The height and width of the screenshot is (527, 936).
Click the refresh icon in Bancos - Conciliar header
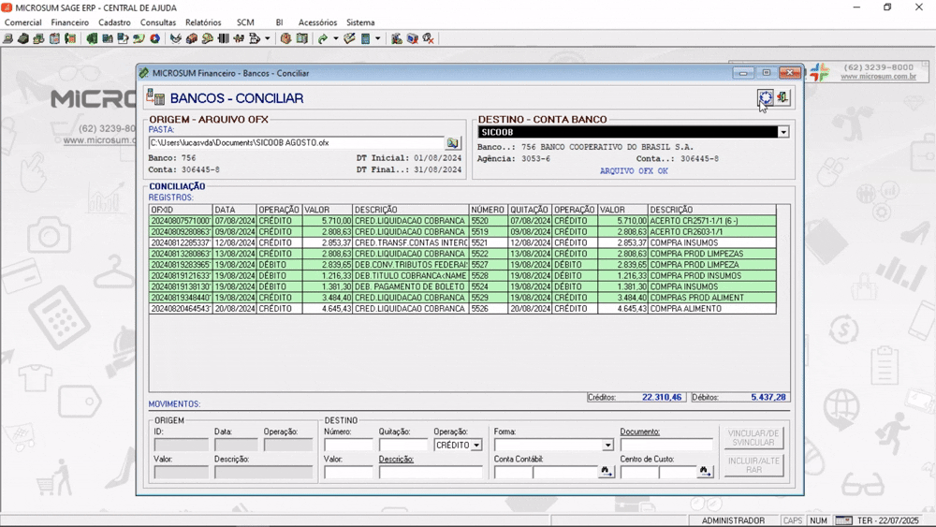coord(766,97)
